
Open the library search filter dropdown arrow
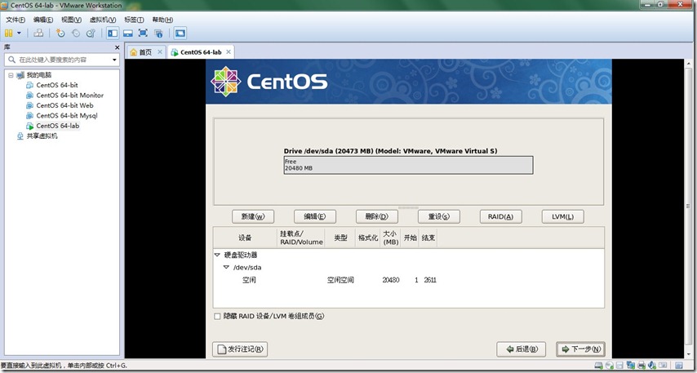point(114,60)
